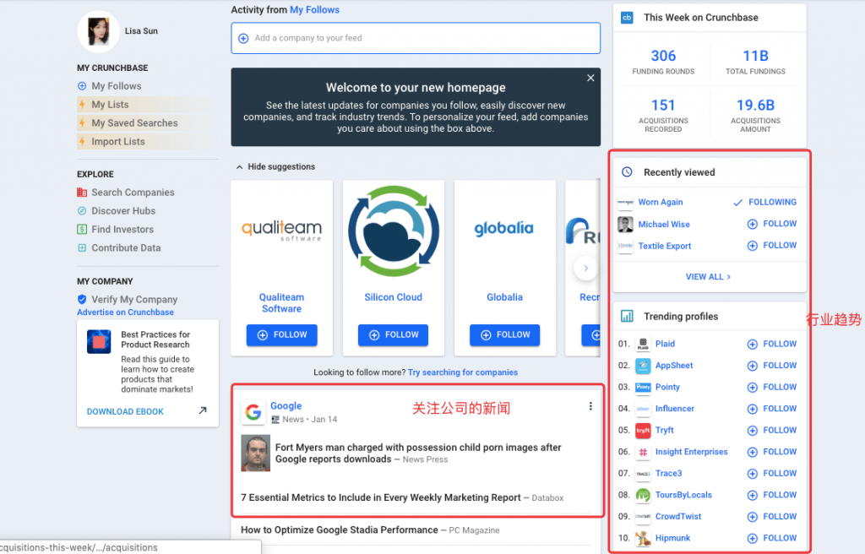Image resolution: width=865 pixels, height=554 pixels.
Task: Click the Crunchbase logo icon in This Week panel
Action: [x=626, y=17]
